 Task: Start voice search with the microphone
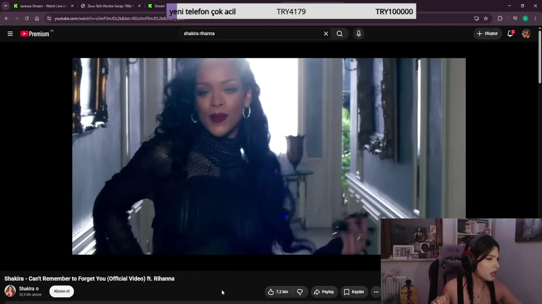[359, 34]
